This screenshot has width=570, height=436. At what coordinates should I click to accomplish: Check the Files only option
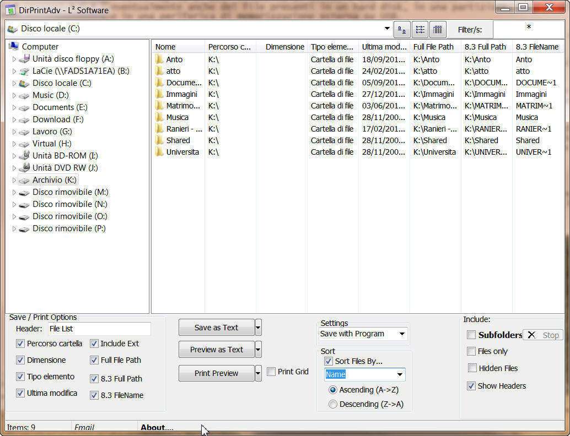(x=471, y=351)
